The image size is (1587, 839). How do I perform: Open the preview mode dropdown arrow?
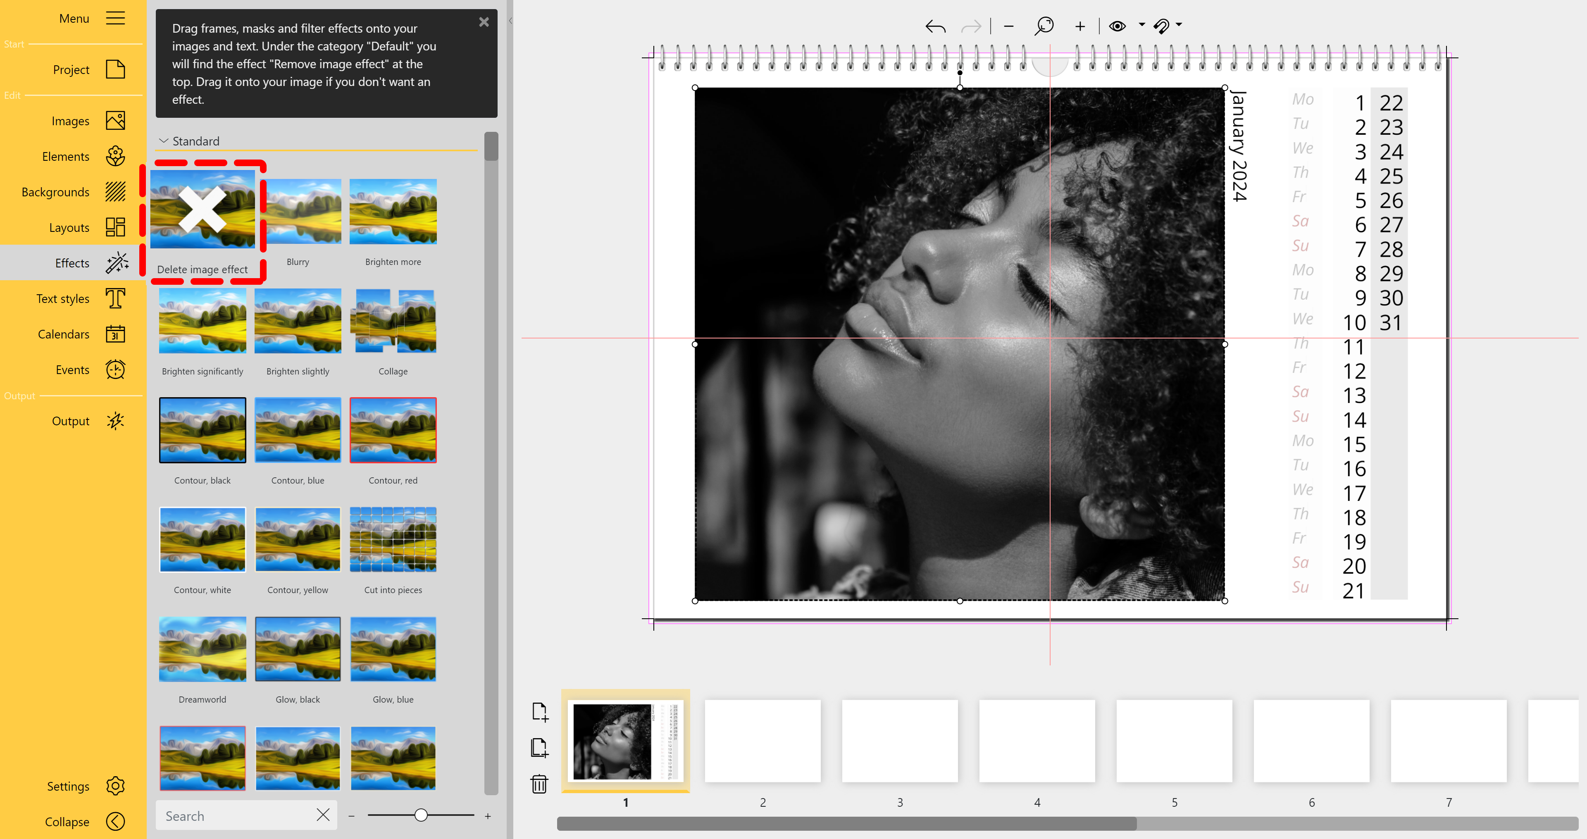(x=1141, y=26)
